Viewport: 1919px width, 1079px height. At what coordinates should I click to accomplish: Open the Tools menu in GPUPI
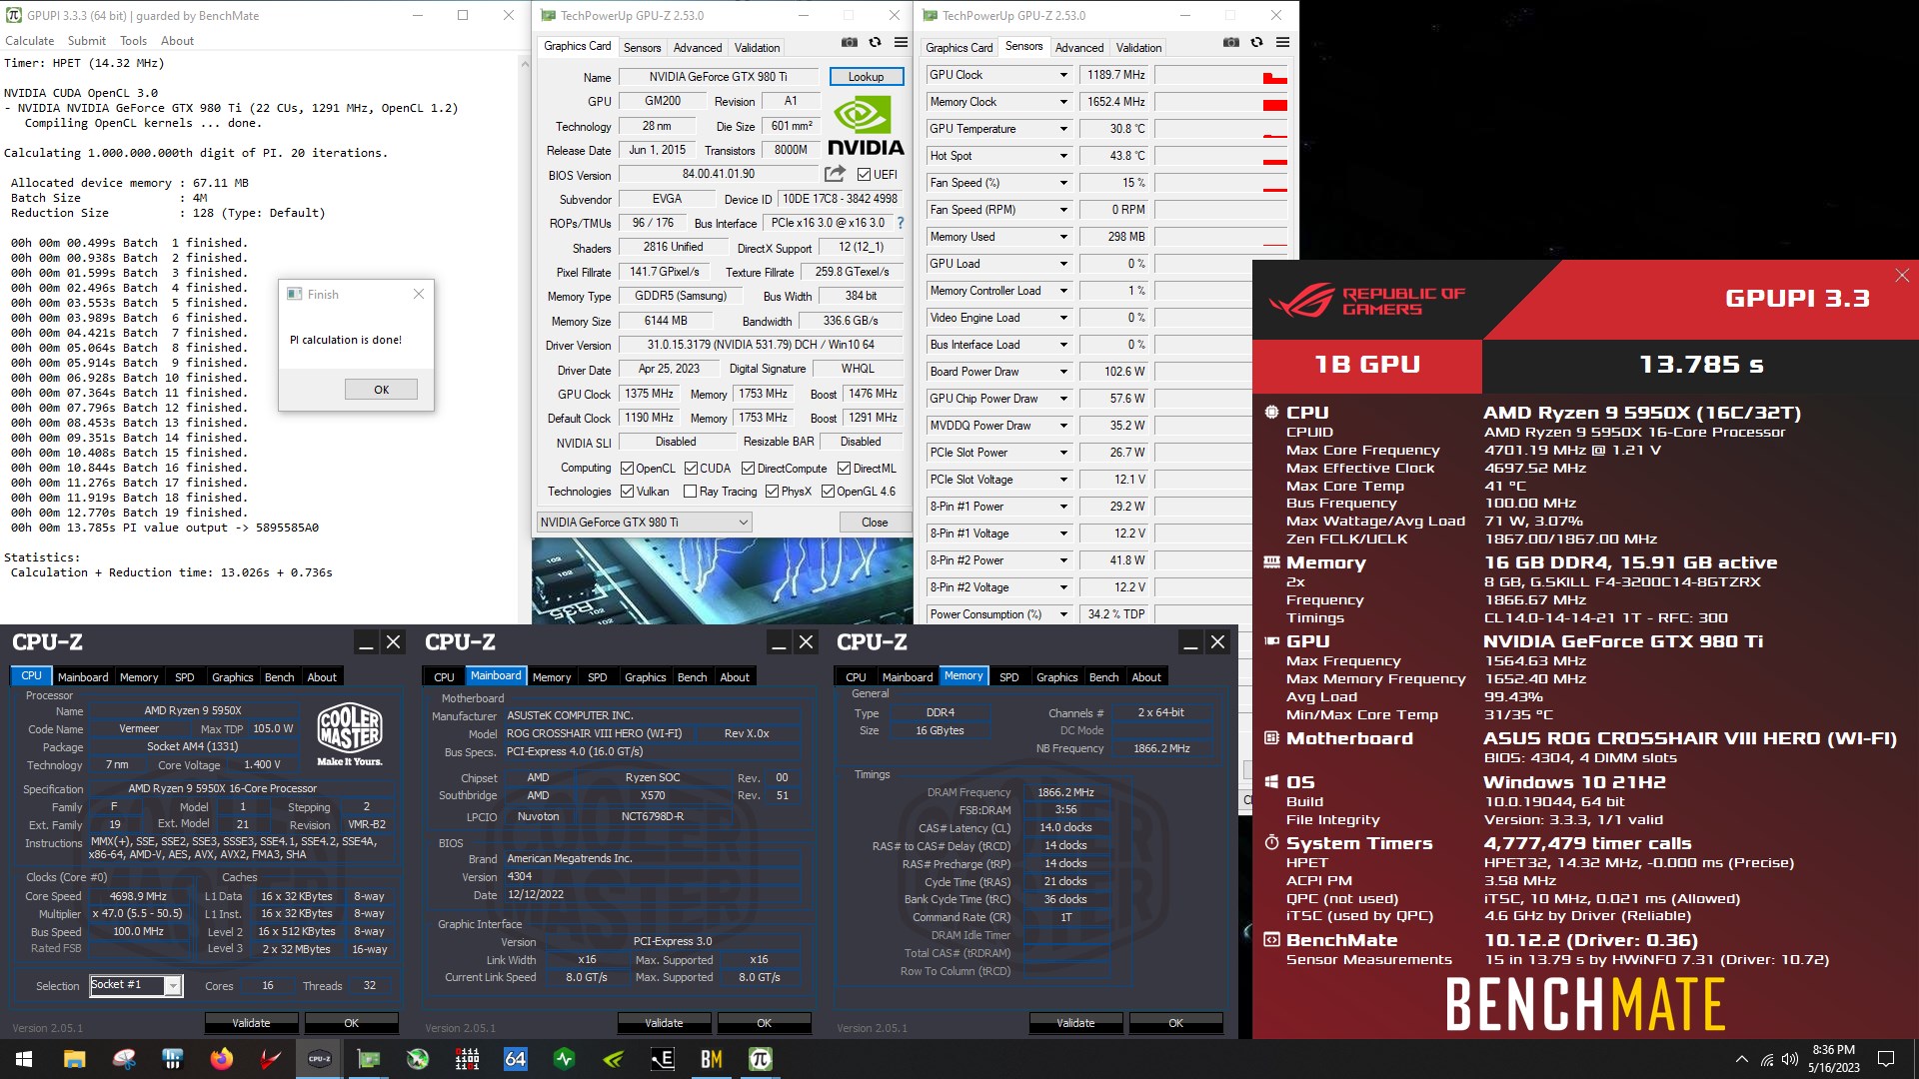click(x=133, y=41)
